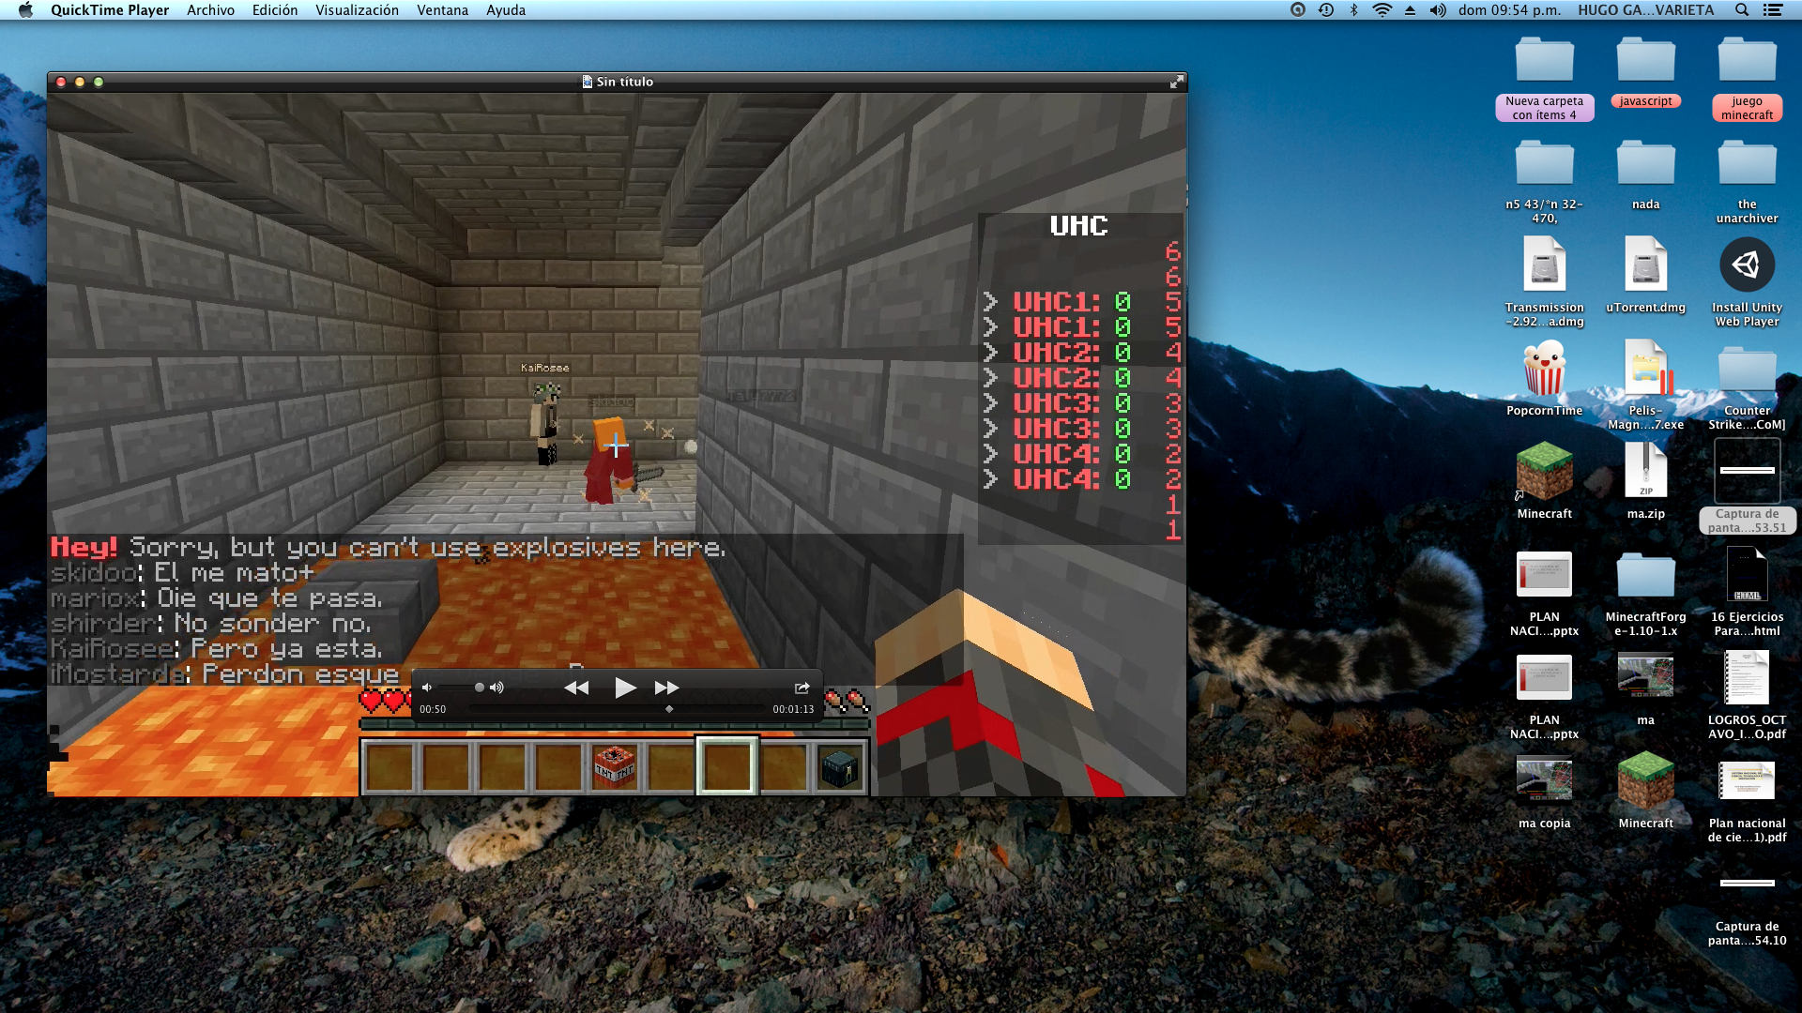Select the PopcornTime app icon
Screen dimensions: 1802x1013
tap(1544, 378)
